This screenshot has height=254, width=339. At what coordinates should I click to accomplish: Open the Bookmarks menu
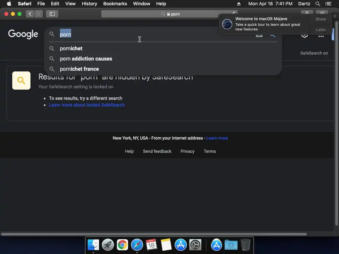click(115, 4)
